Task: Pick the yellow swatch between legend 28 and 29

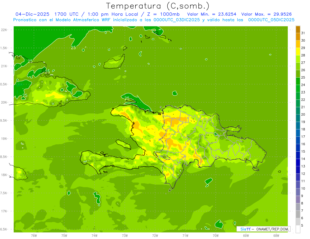Action: 298,52
